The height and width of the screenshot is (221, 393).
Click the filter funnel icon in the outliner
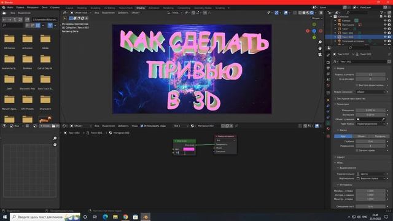click(x=382, y=12)
